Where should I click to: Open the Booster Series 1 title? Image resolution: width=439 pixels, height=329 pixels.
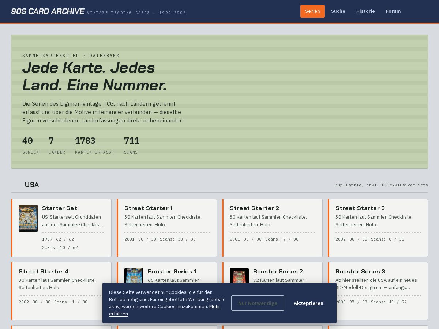(172, 271)
